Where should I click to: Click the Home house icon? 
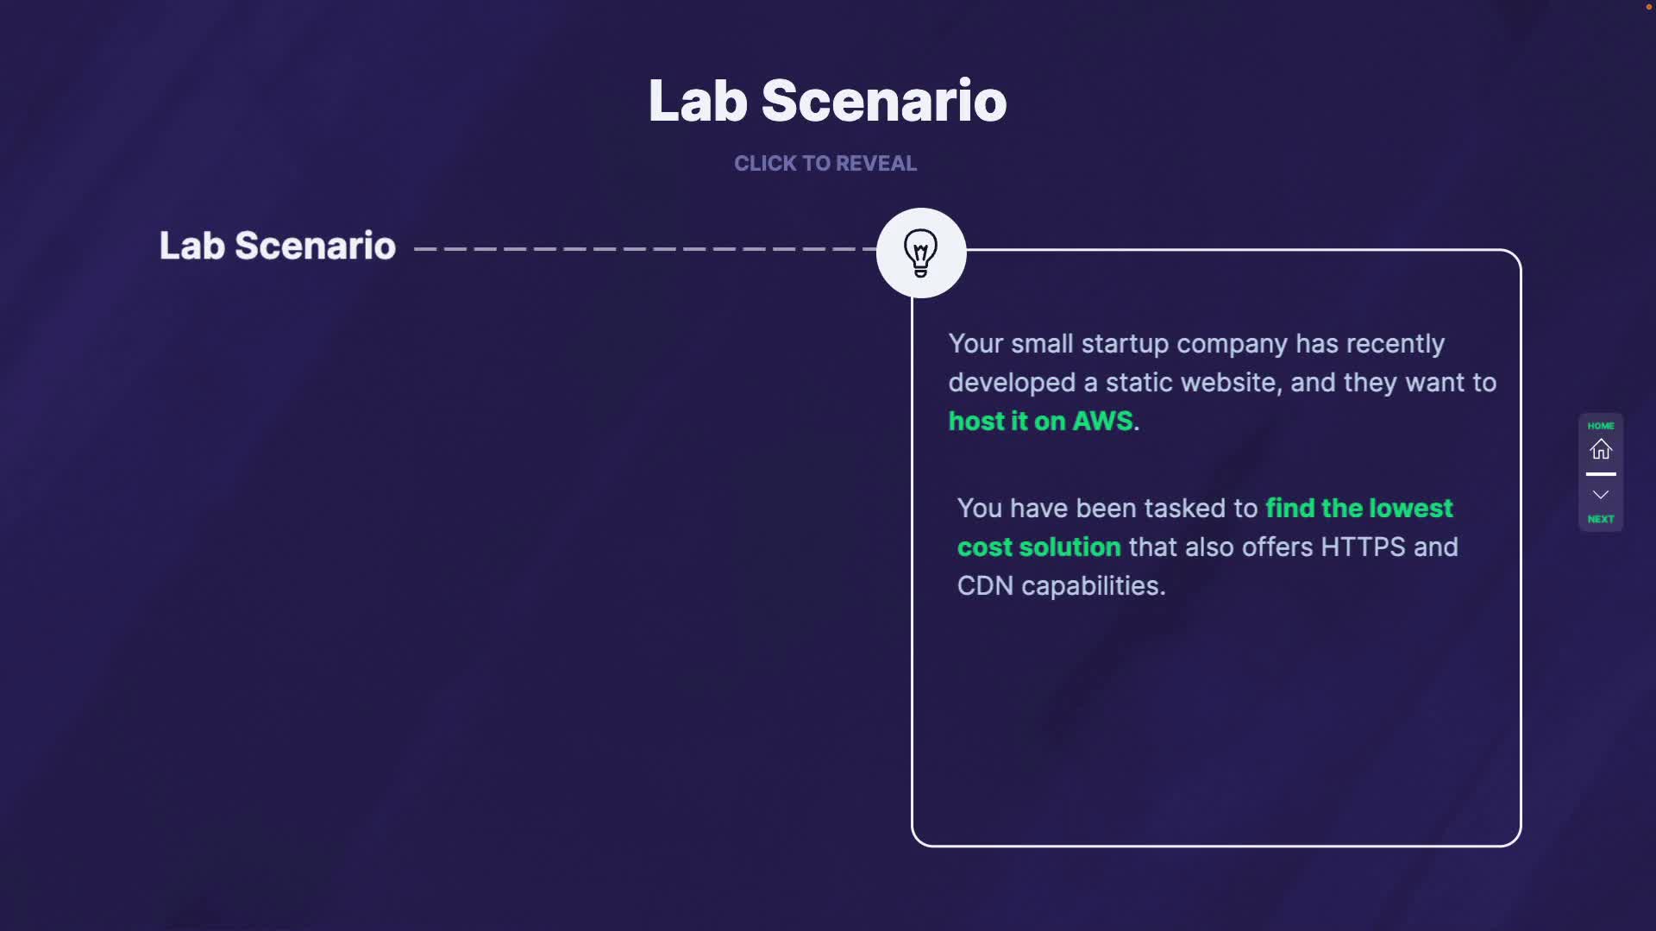(x=1601, y=449)
